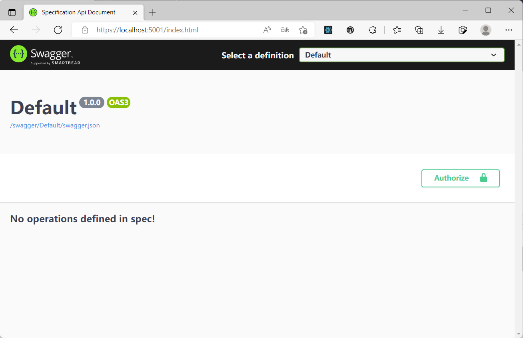Image resolution: width=523 pixels, height=338 pixels.
Task: Show the Downloads panel
Action: (441, 30)
